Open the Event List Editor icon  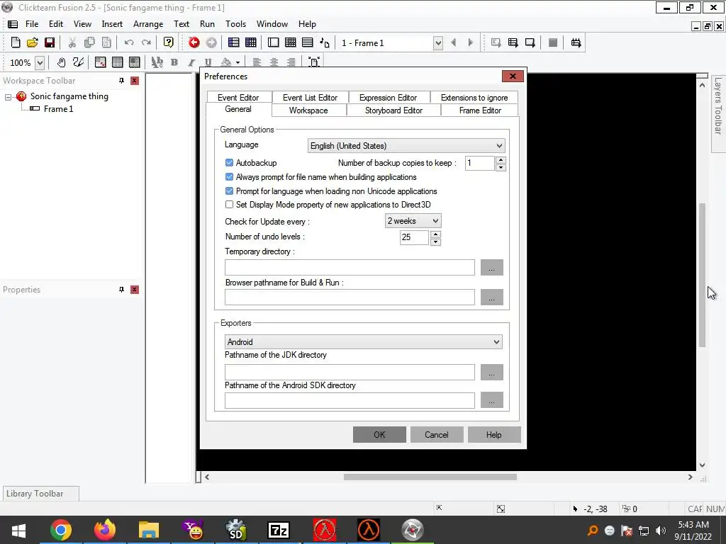308,42
